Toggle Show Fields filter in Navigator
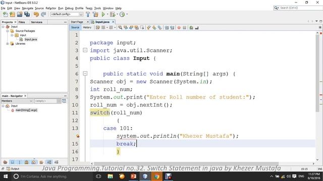Viewport: 323px width, 181px height. pos(12,162)
